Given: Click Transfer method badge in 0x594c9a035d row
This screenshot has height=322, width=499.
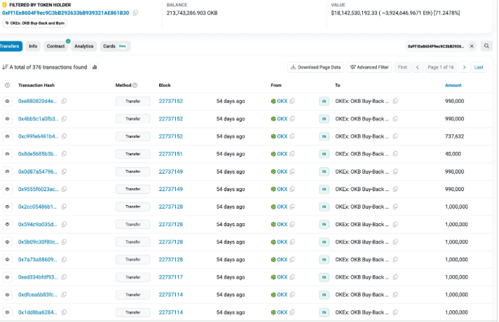Looking at the screenshot, I should point(132,225).
